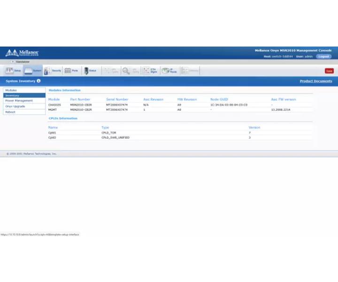Open the ETH Mgmt section
338x282 pixels.
[x=150, y=70]
